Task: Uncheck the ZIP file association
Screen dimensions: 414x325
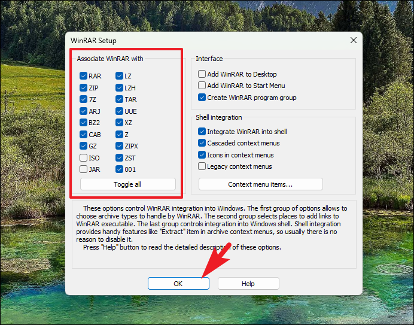Action: pos(83,88)
